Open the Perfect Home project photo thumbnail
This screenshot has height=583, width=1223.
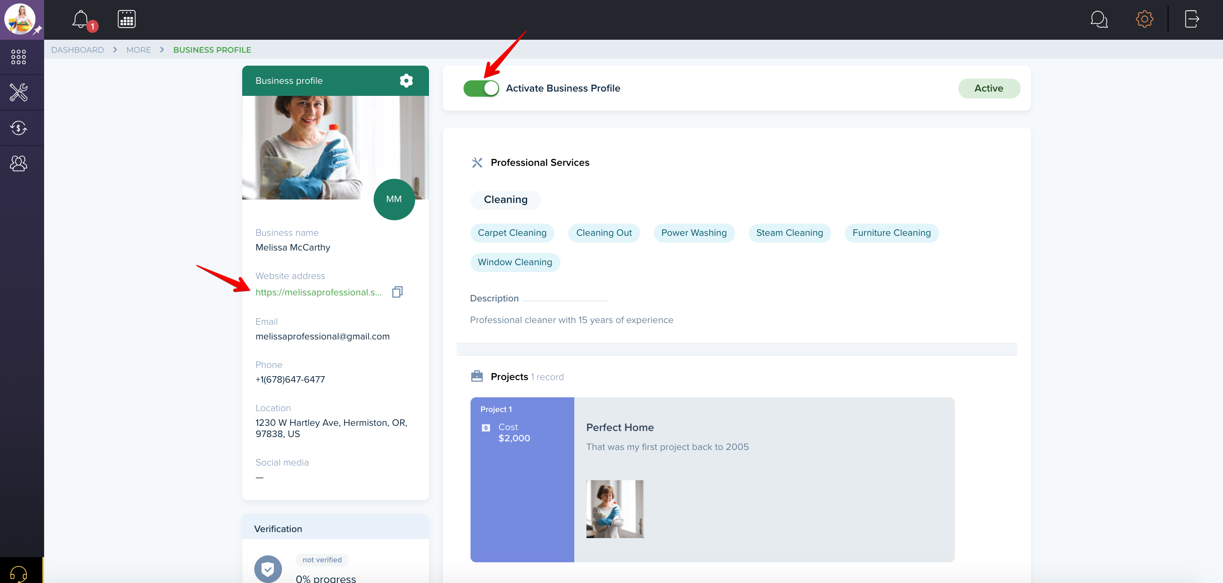615,509
